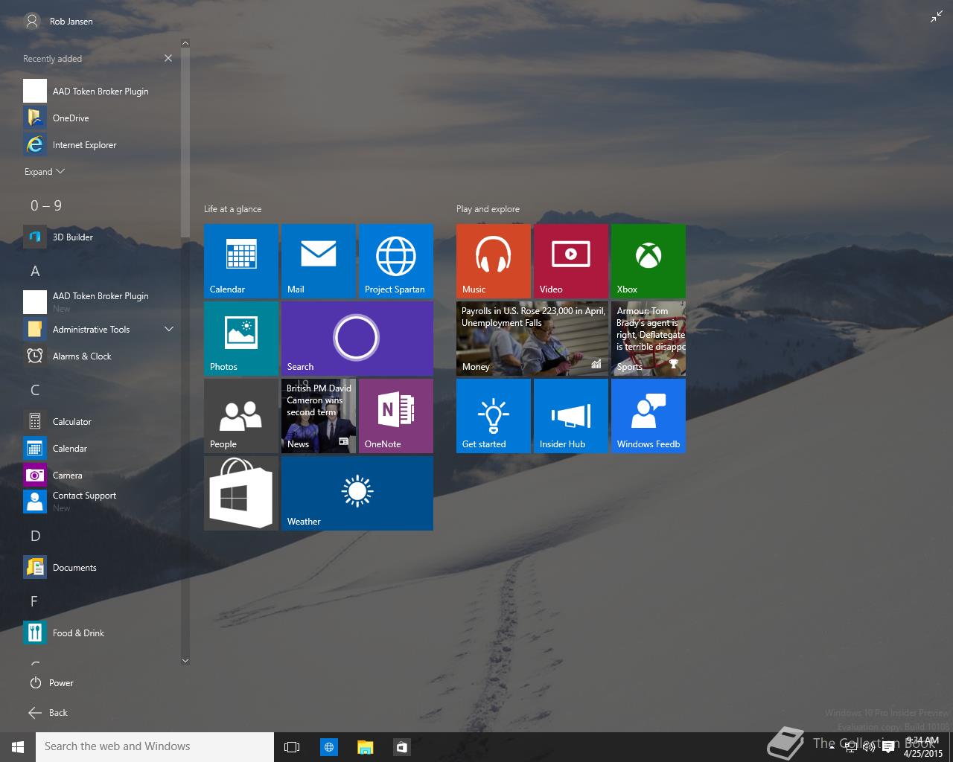
Task: Open the News live tile
Action: click(x=319, y=416)
